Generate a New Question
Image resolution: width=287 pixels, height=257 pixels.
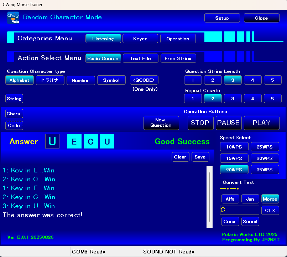click(x=161, y=123)
